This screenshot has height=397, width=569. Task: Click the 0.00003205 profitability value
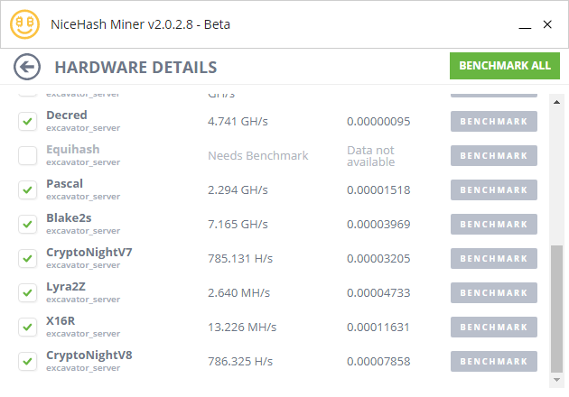pyautogui.click(x=378, y=259)
